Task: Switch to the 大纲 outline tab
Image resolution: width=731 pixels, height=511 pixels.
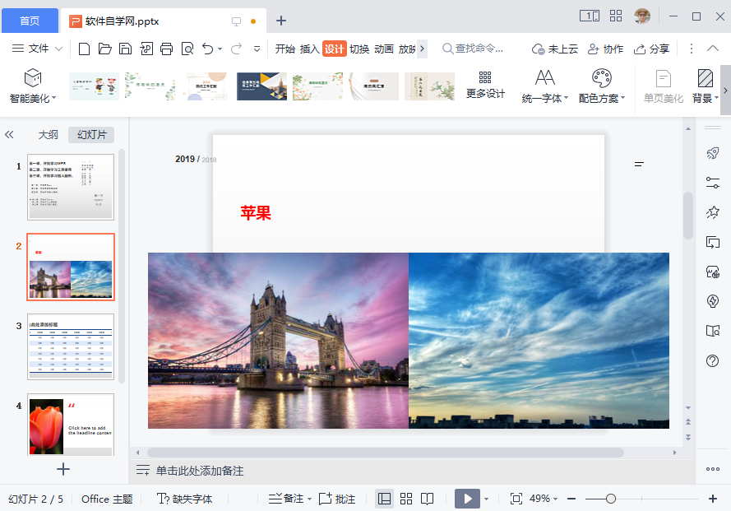Action: (48, 135)
